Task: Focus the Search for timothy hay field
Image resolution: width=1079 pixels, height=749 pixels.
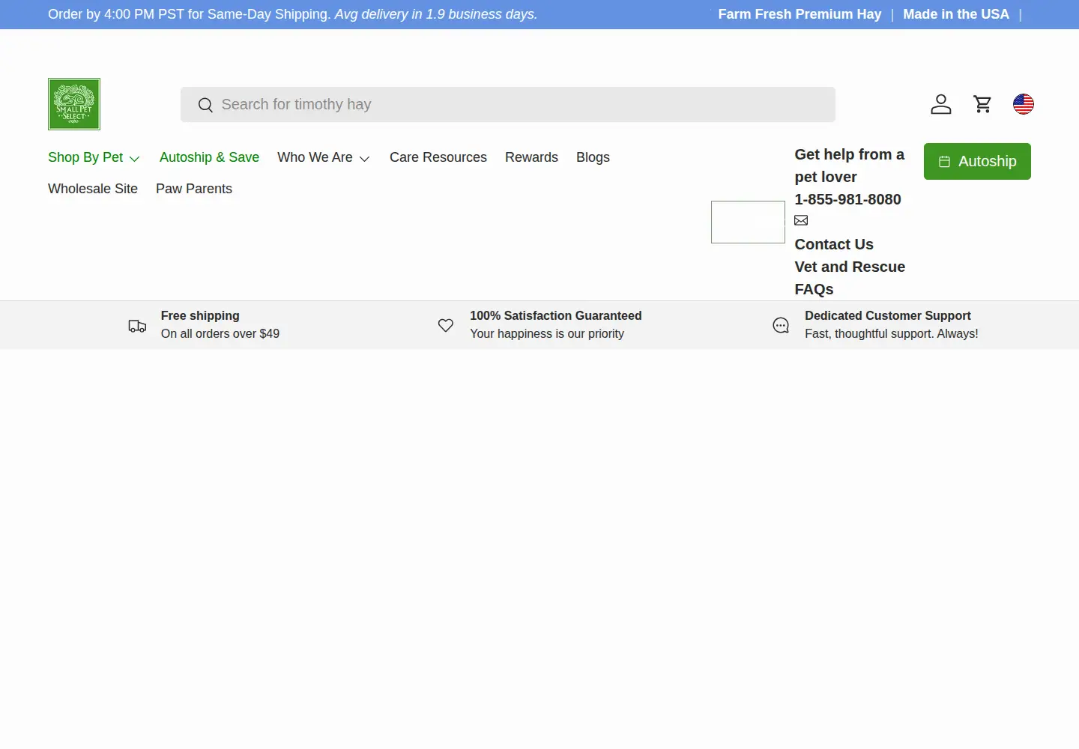Action: (x=508, y=105)
